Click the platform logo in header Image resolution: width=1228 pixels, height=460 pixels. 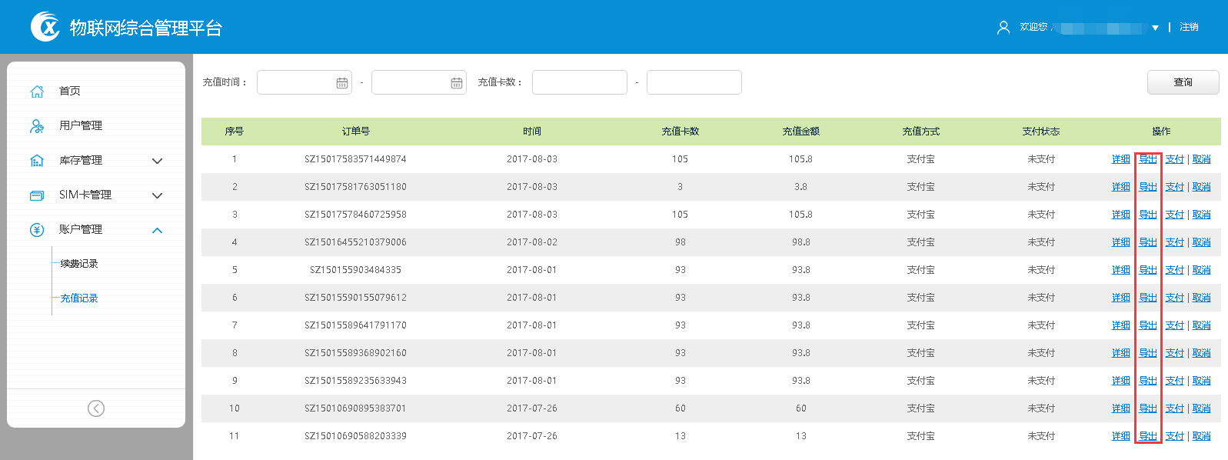45,27
